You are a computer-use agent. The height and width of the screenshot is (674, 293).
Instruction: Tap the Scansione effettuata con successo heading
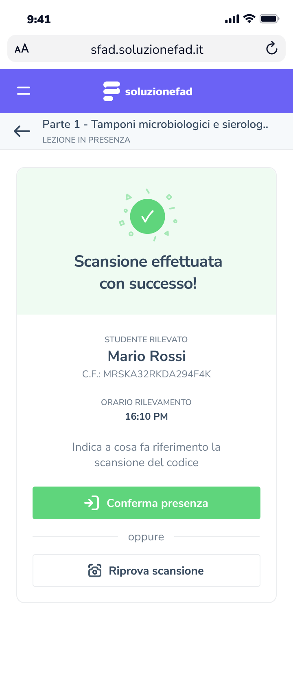[x=148, y=272]
